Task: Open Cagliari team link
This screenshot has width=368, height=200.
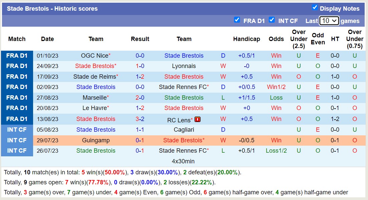Action: 184,130
